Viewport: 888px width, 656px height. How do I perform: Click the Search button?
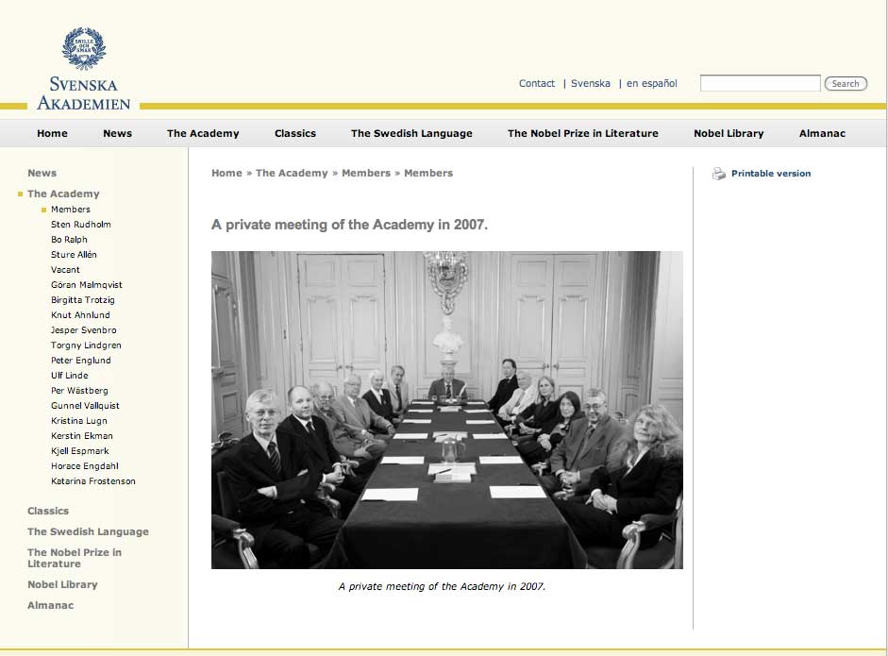[x=846, y=84]
